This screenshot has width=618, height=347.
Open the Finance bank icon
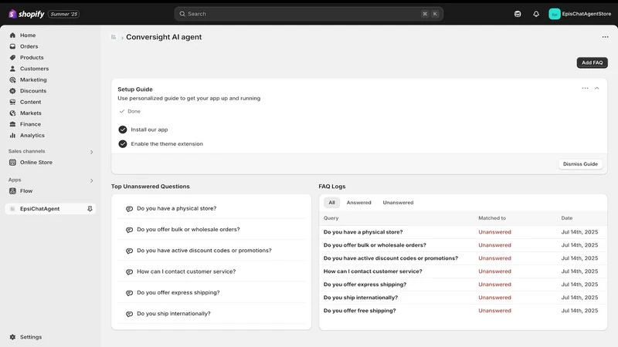(x=12, y=124)
